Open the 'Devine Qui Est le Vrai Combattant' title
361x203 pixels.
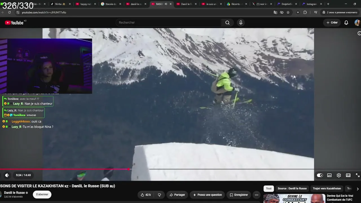coord(340,198)
